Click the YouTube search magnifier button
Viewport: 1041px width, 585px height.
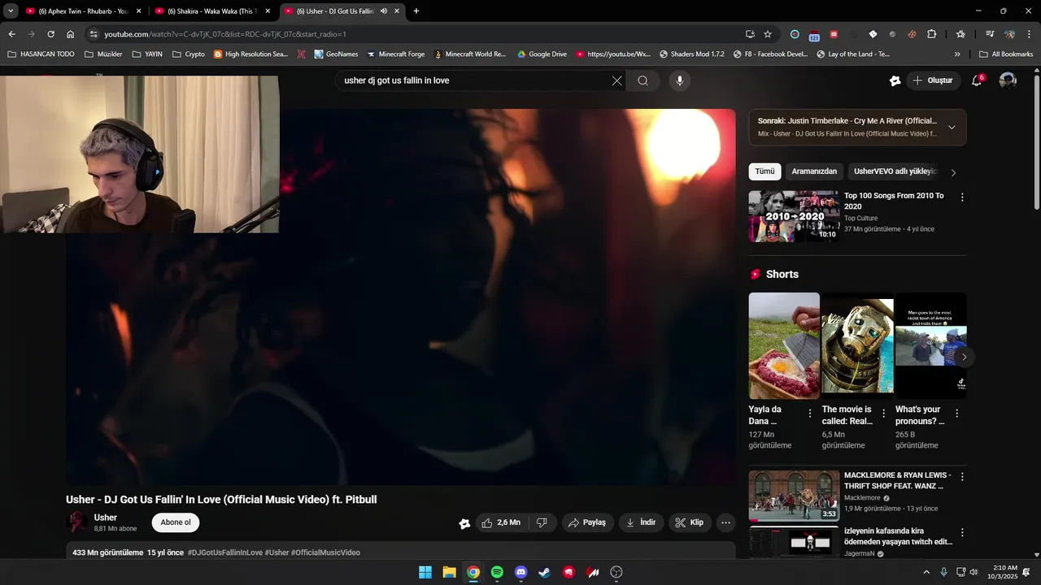coord(642,80)
